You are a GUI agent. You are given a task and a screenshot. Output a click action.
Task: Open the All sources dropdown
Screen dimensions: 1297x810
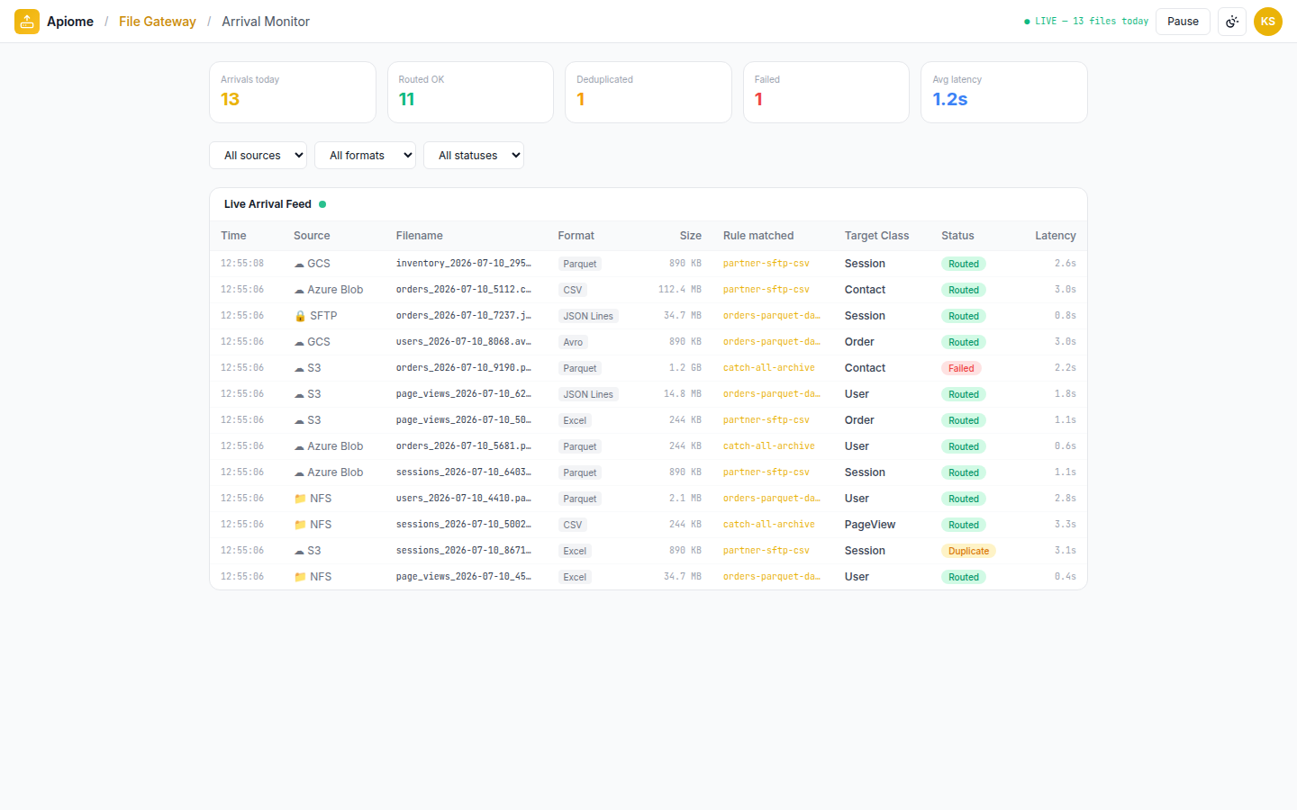[258, 155]
